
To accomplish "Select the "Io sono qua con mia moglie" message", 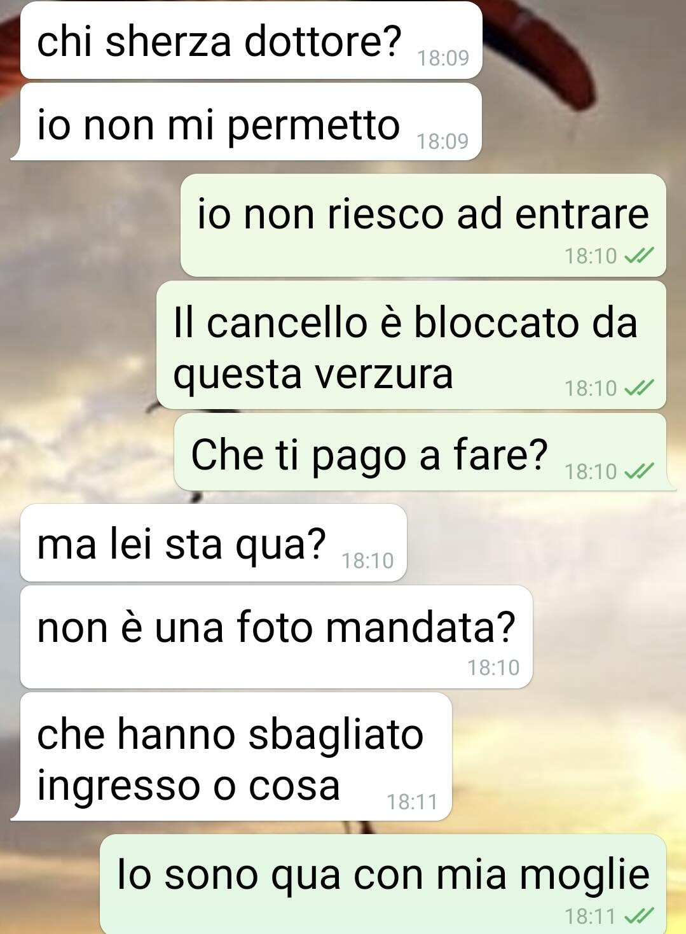I will [383, 884].
